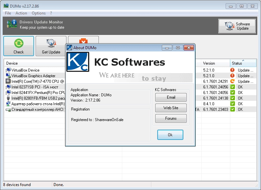This screenshot has height=190, width=261.
Task: Click the Check button with green arrows
Action: pos(19,46)
